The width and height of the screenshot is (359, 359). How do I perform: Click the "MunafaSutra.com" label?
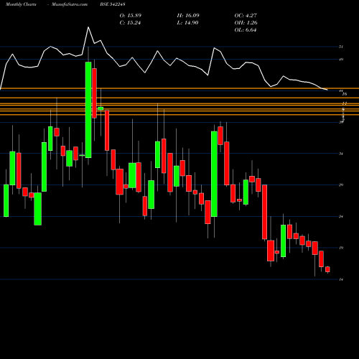point(70,4)
